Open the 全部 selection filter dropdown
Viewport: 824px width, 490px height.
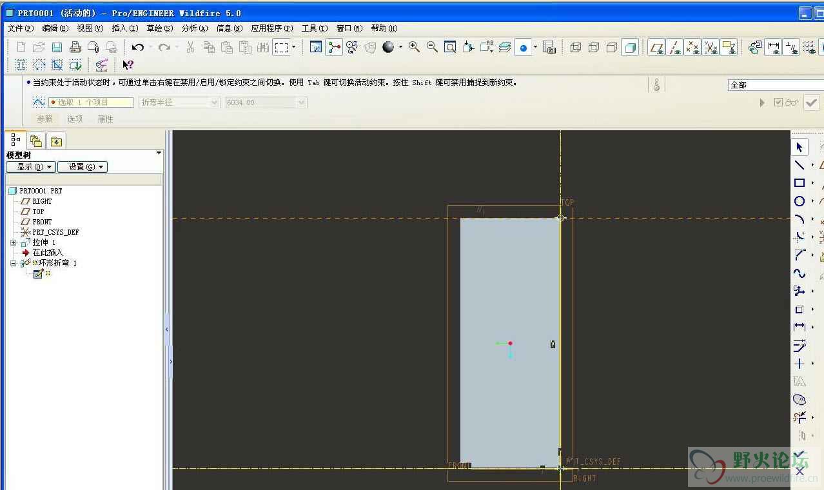point(776,85)
